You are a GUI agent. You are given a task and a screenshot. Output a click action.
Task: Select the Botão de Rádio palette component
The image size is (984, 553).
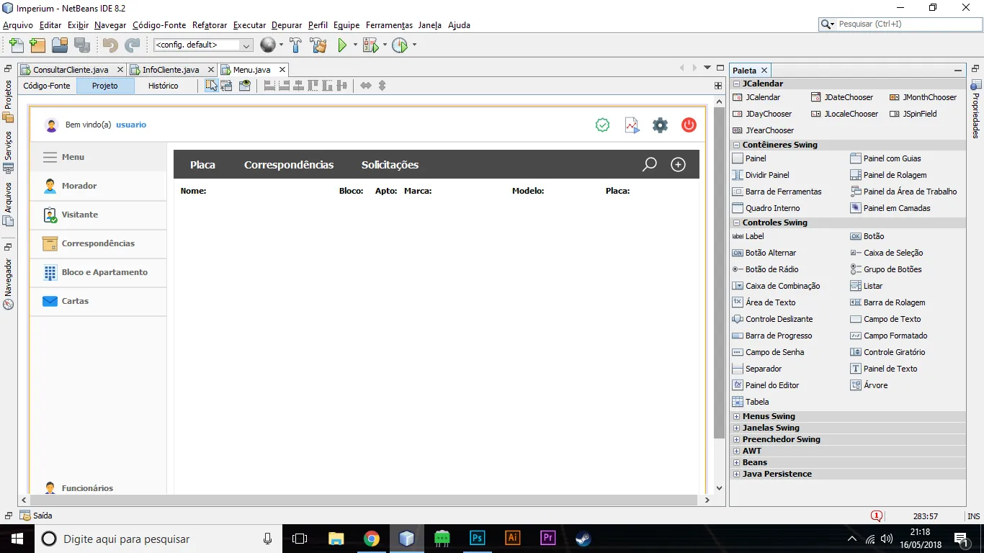click(x=766, y=269)
